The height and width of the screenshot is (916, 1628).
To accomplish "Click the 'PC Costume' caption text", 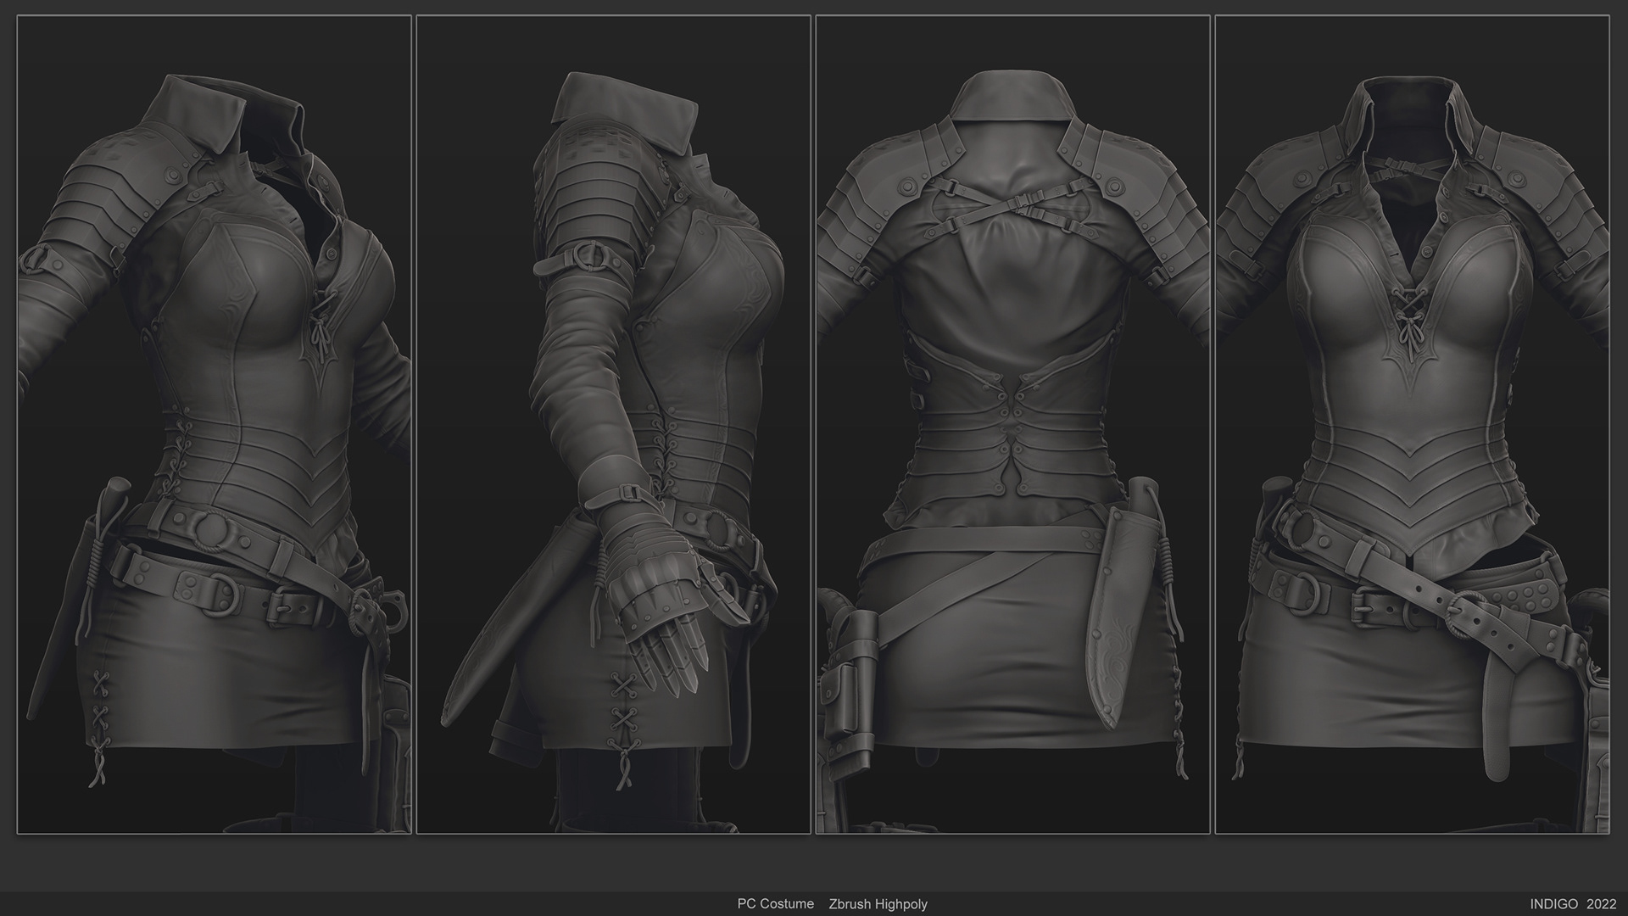I will coord(775,904).
